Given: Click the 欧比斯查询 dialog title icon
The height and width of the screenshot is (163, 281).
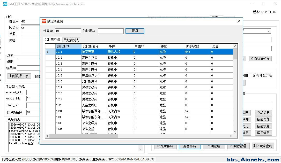Looking at the screenshot, I should (44, 21).
